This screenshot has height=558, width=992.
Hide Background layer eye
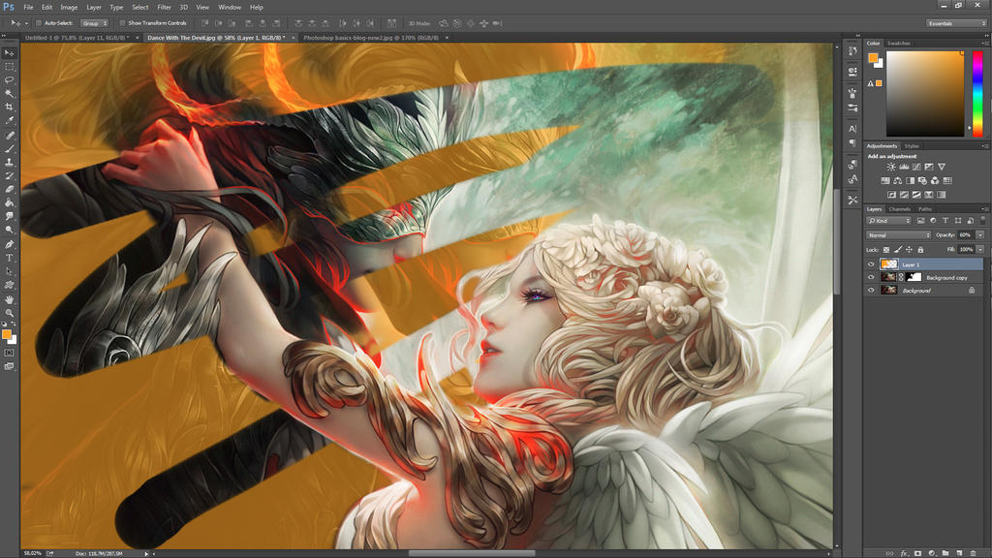[x=871, y=291]
